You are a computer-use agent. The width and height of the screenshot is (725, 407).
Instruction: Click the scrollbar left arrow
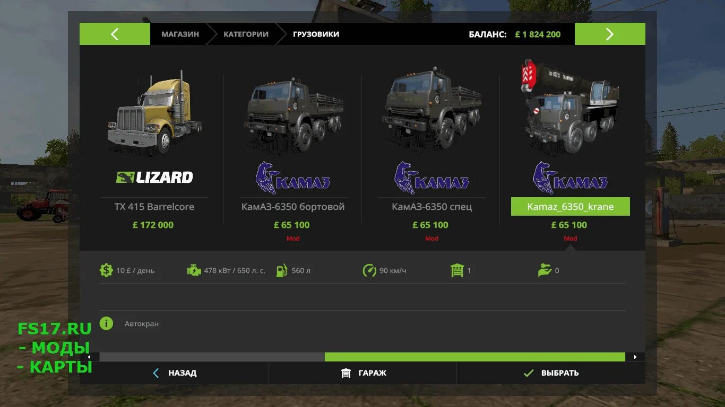(89, 357)
